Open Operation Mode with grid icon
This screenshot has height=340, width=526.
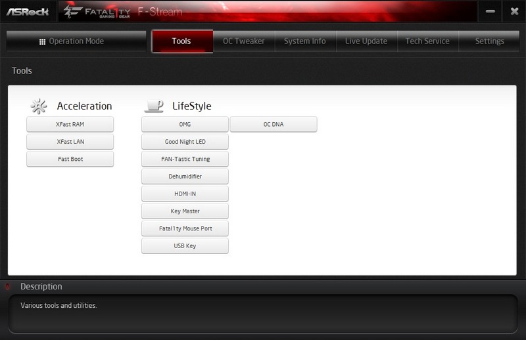point(76,41)
